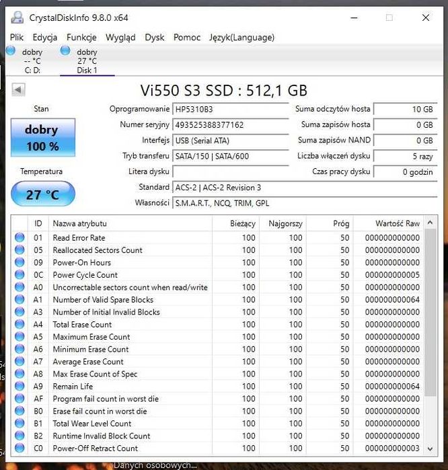Click the status icon of Average Erase Count

(20, 361)
